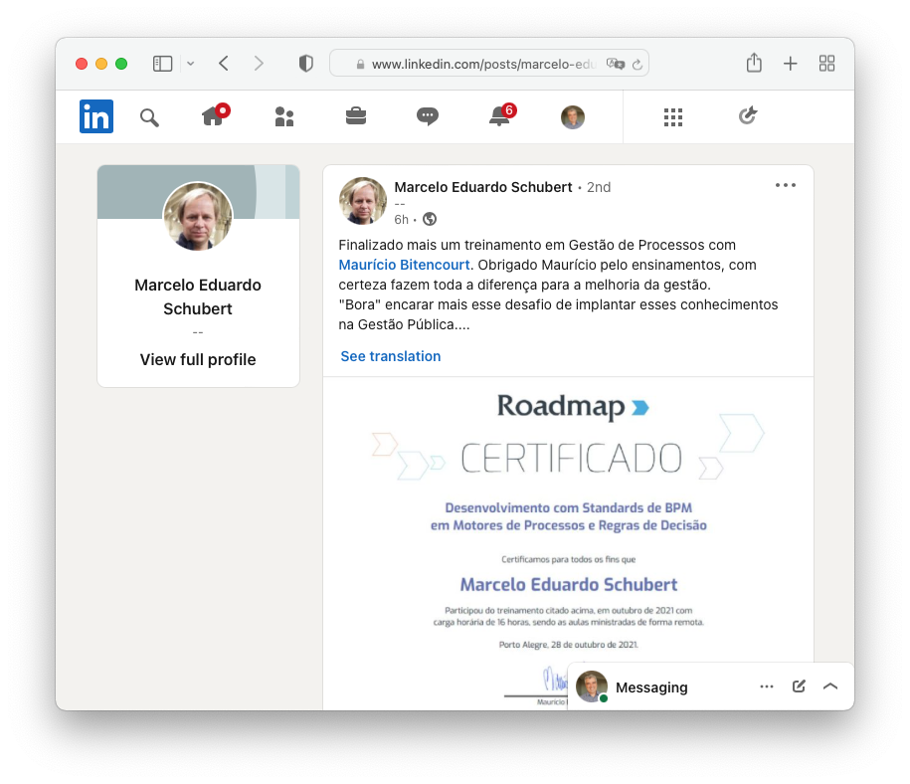
Task: Click the '6h' post timestamp
Action: point(402,220)
